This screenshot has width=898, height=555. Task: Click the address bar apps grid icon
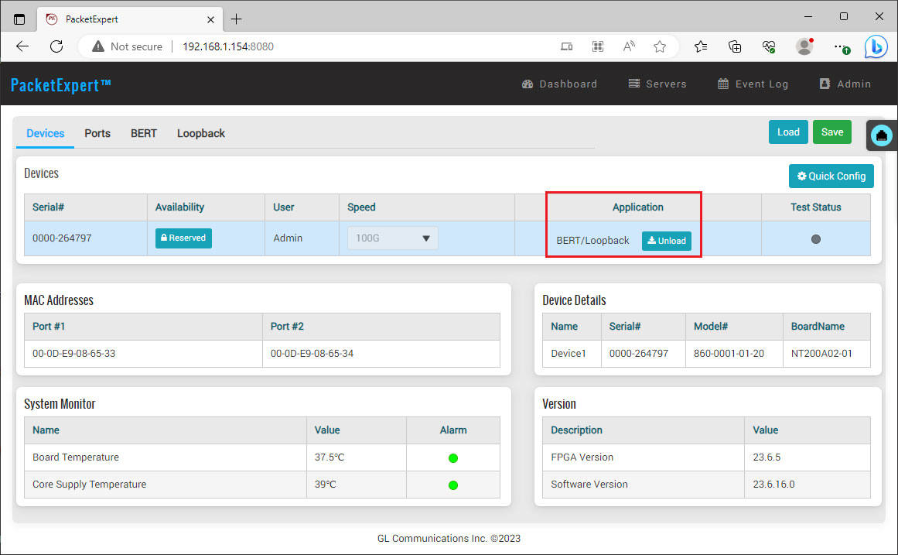tap(597, 46)
